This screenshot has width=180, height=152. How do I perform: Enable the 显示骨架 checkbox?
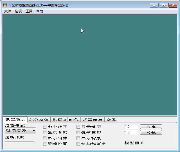click(44, 133)
